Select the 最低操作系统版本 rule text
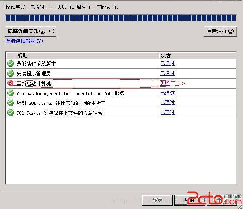 [x=36, y=64]
